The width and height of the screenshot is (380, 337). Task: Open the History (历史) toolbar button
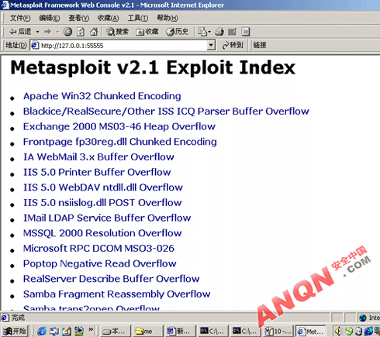pos(177,32)
